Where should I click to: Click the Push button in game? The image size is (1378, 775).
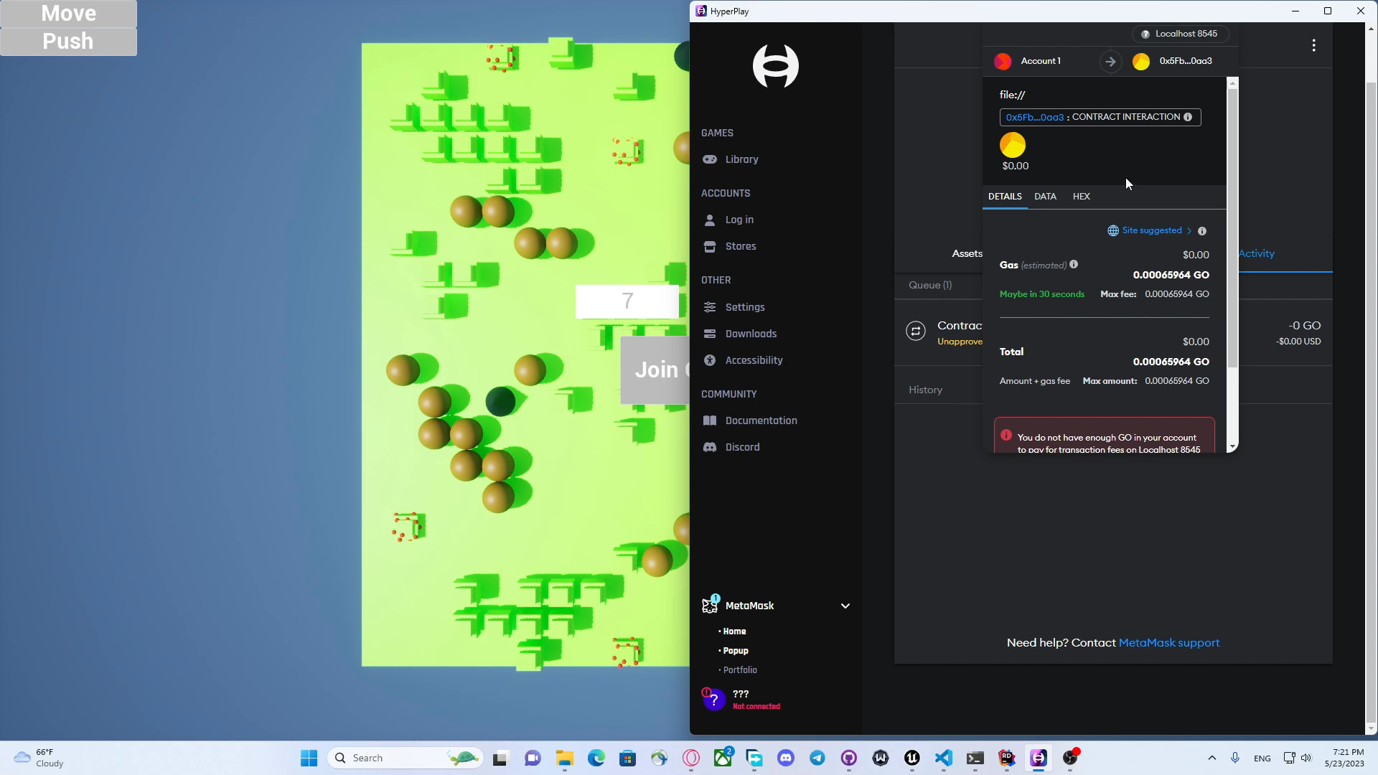pyautogui.click(x=68, y=42)
